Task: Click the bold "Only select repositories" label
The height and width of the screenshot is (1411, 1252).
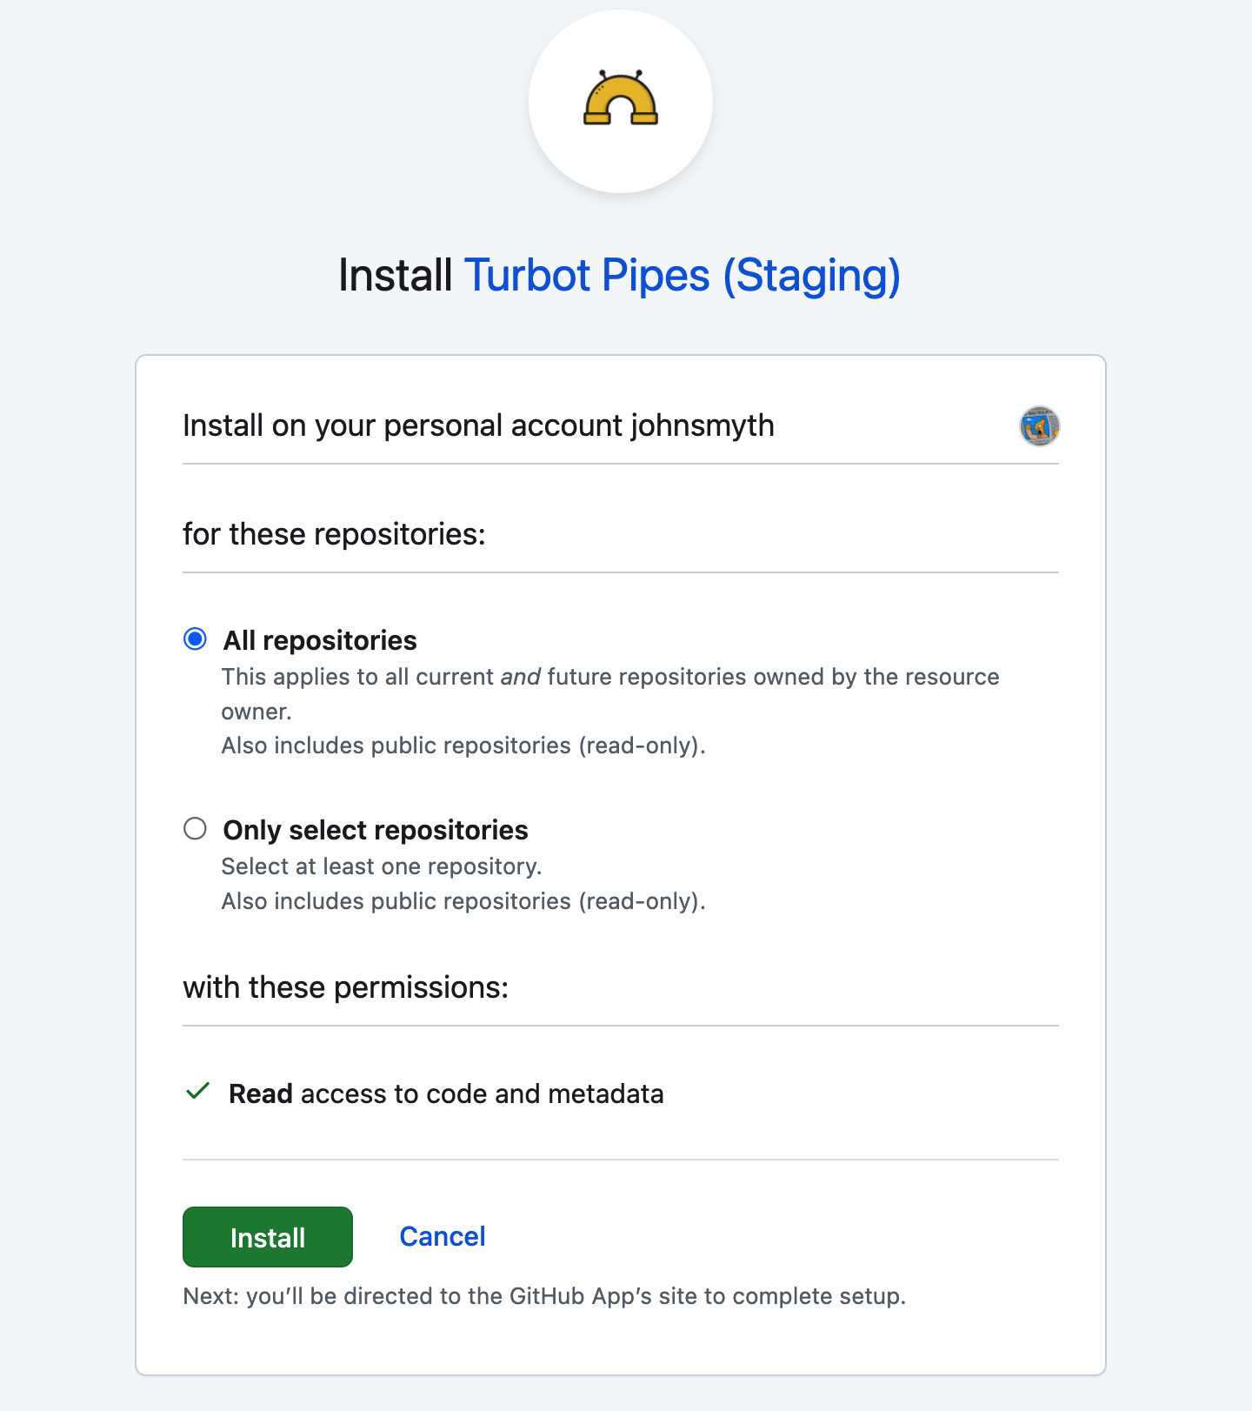Action: pos(376,831)
